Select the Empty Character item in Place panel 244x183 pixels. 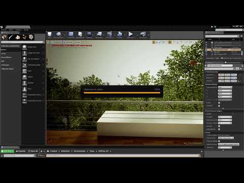click(x=33, y=53)
